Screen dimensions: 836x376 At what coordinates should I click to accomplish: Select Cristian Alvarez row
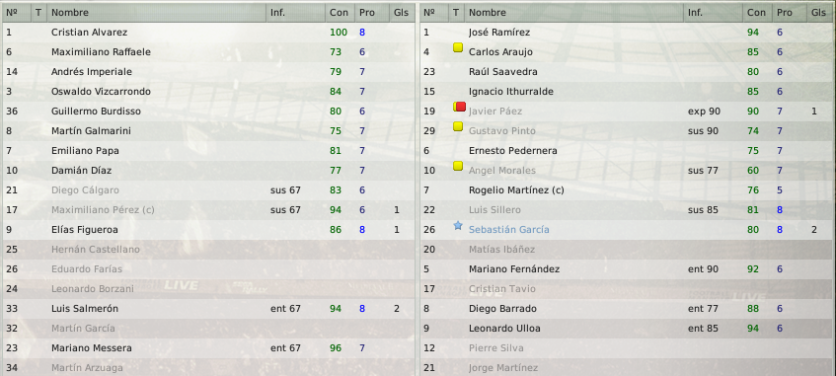[x=208, y=33]
